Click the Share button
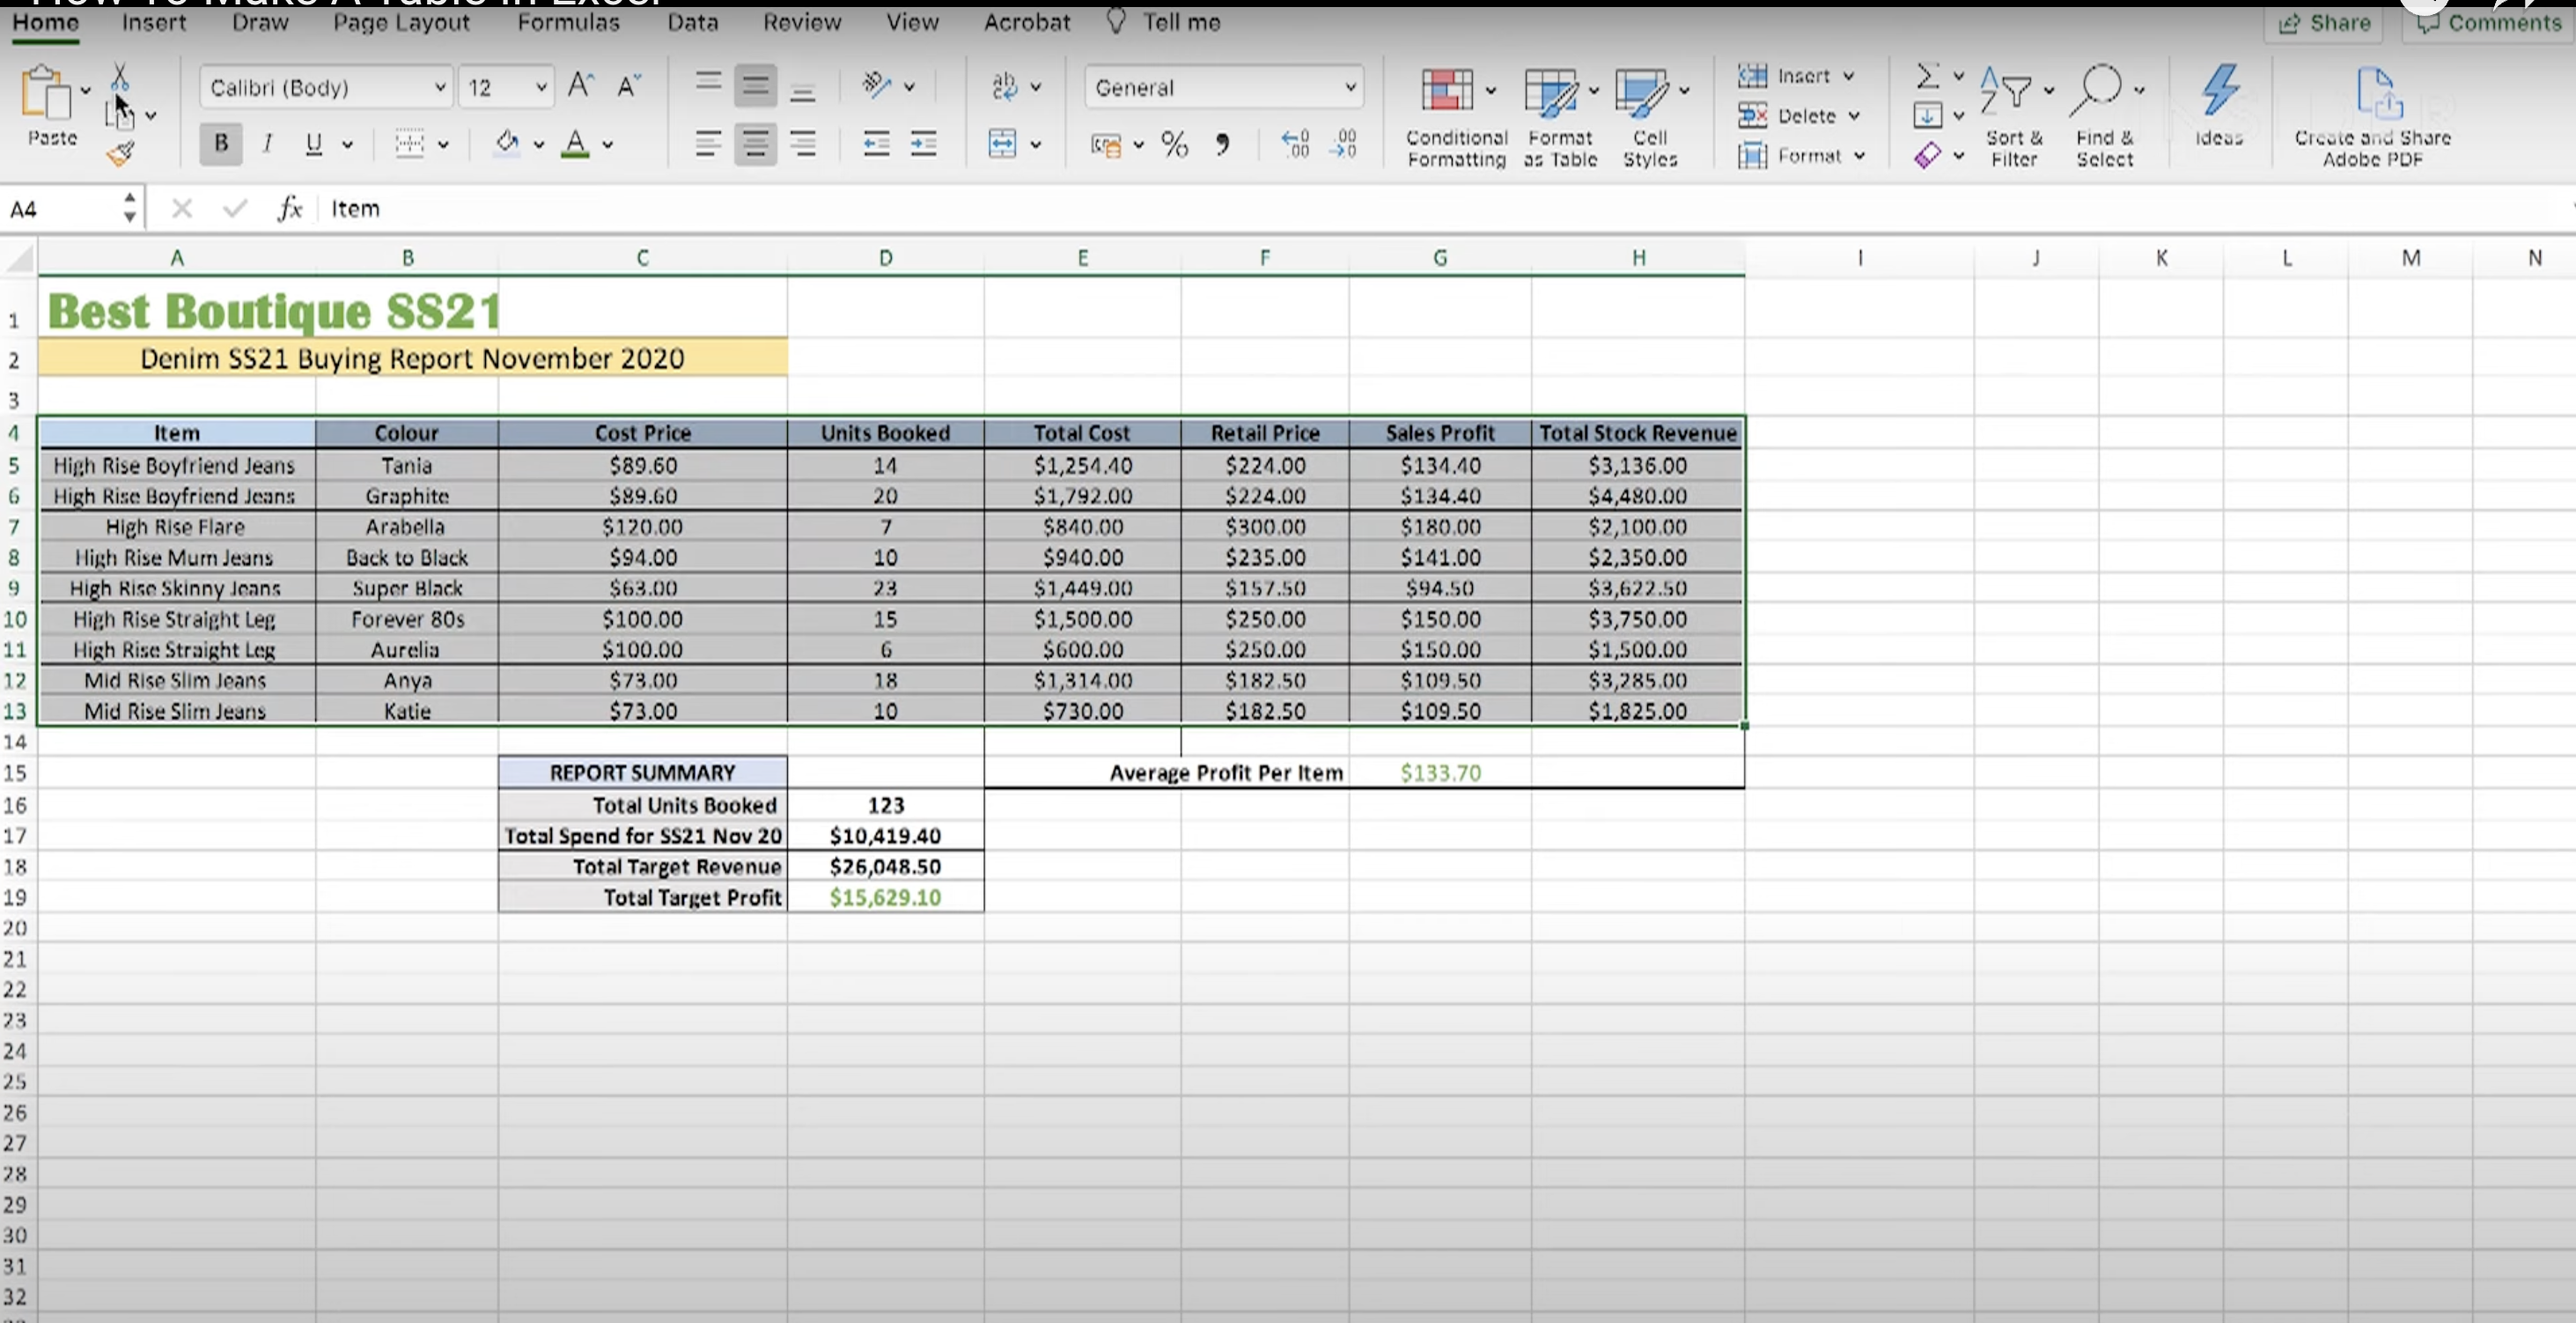This screenshot has width=2576, height=1323. 2324,23
